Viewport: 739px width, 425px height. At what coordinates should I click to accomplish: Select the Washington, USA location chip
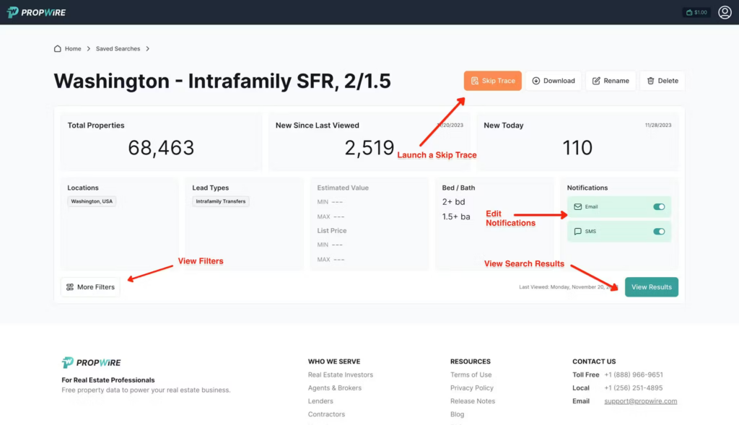[91, 201]
